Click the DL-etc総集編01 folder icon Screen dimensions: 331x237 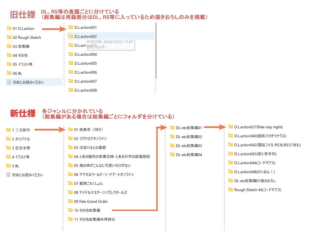(172, 128)
